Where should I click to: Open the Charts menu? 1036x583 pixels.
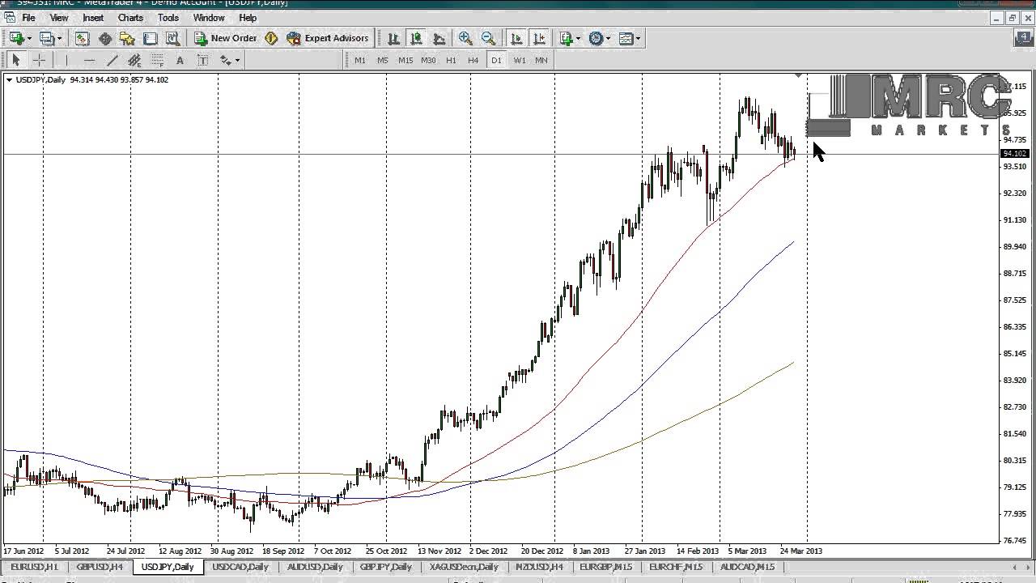point(130,17)
